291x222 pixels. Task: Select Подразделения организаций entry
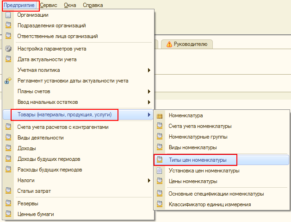click(x=51, y=25)
